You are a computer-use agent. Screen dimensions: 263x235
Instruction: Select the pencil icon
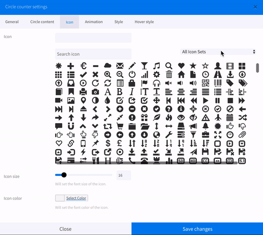click(132, 66)
